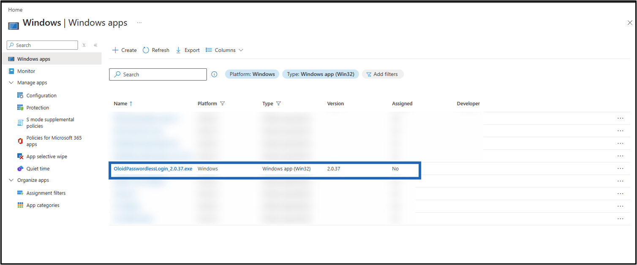637x265 pixels.
Task: Open S mode supplemental policies
Action: (50, 123)
